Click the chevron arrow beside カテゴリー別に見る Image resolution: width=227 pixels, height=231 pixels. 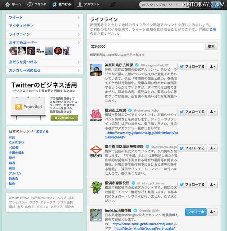pyautogui.click(x=79, y=70)
